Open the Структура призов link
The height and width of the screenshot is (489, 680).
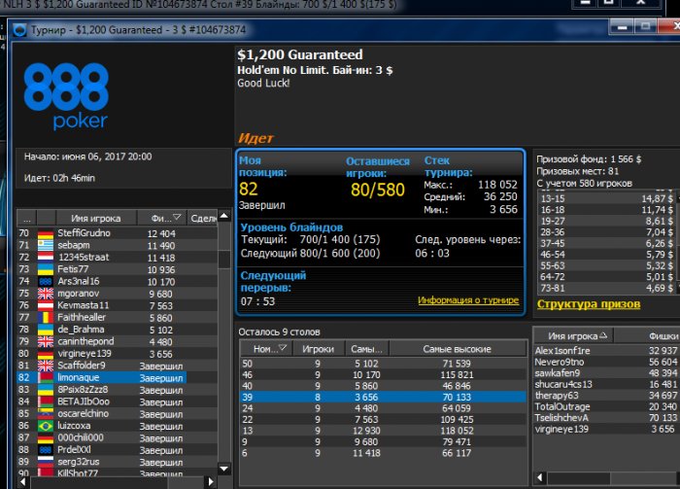pos(589,303)
